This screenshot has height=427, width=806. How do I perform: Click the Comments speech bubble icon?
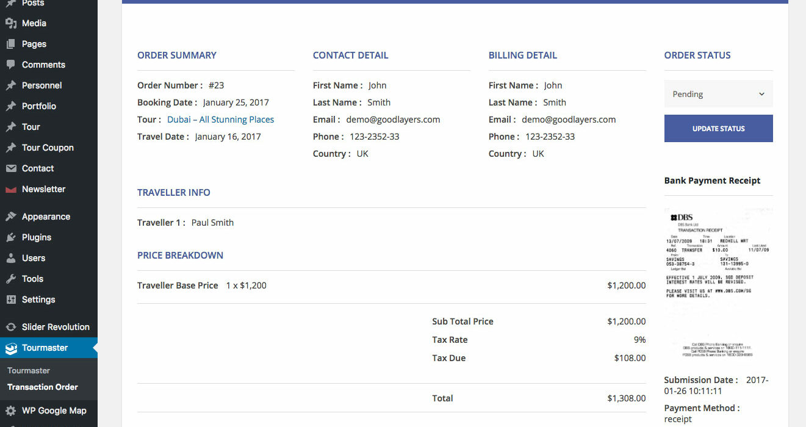(11, 65)
